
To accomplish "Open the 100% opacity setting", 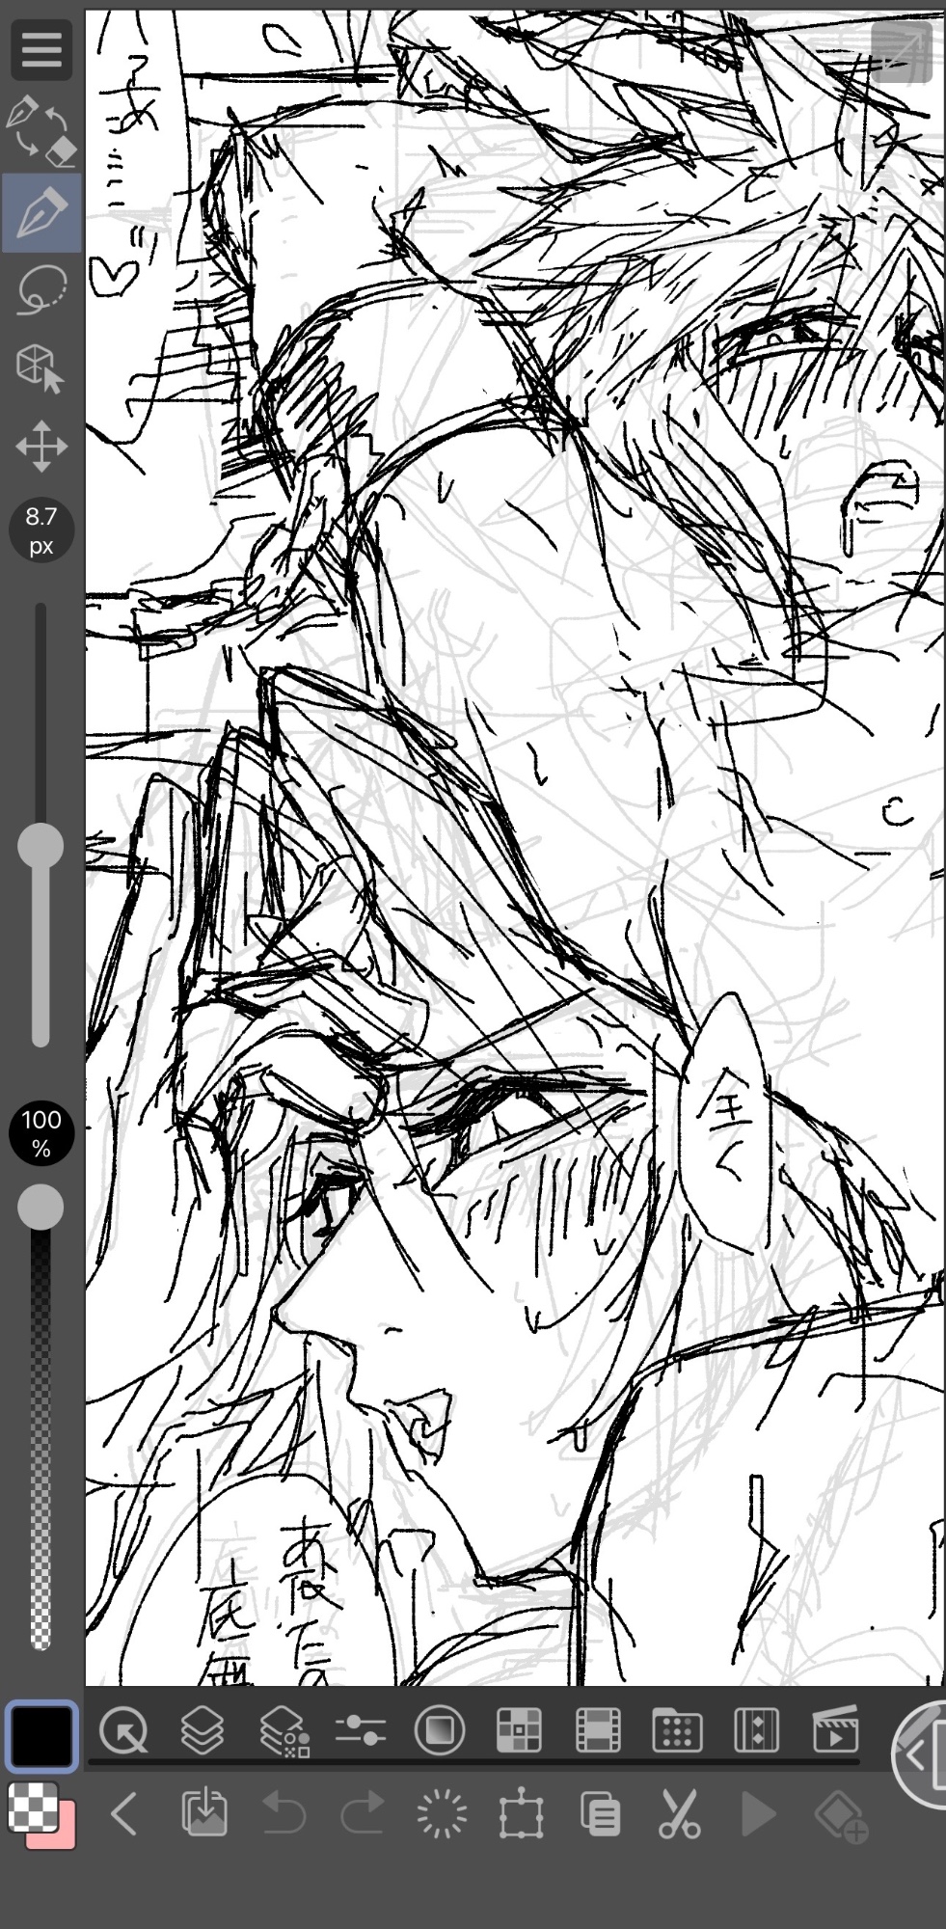I will click(41, 1134).
